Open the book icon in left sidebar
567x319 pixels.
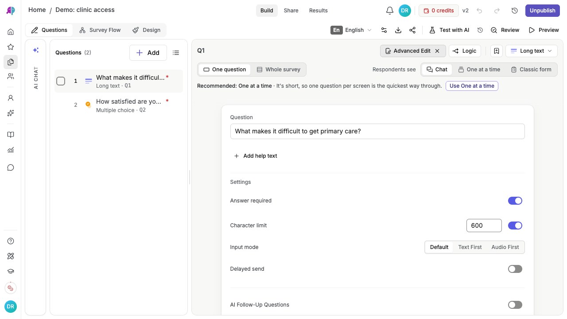pos(11,135)
